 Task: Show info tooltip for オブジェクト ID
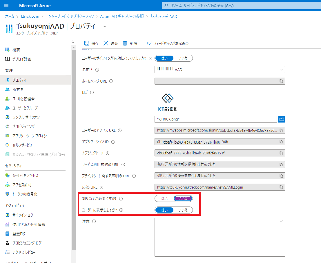point(108,153)
